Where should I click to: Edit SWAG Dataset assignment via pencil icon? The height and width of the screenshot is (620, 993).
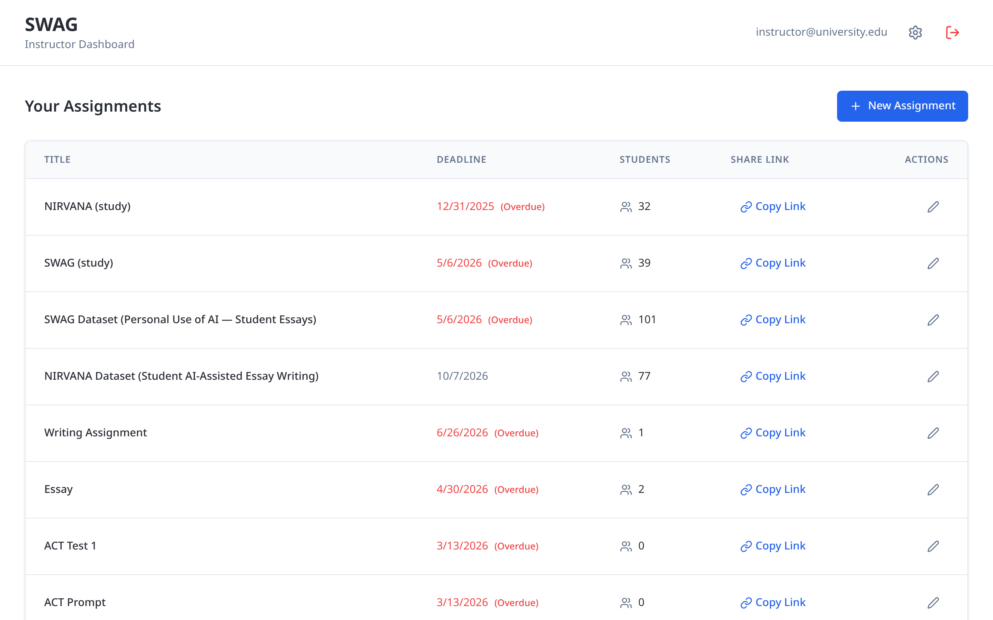pos(933,320)
